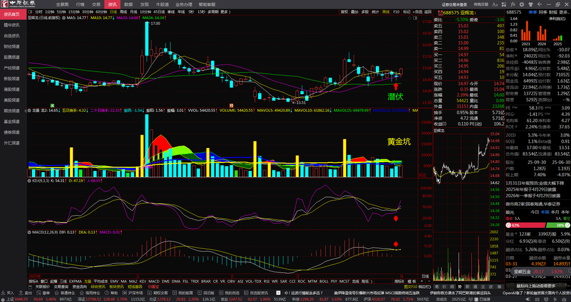
Task: Select 单季 in financial panel
Action: point(533,12)
